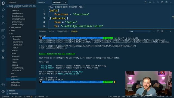The height and width of the screenshot is (98, 174).
Task: Change the TOML language mode in status bar
Action: 153,97
